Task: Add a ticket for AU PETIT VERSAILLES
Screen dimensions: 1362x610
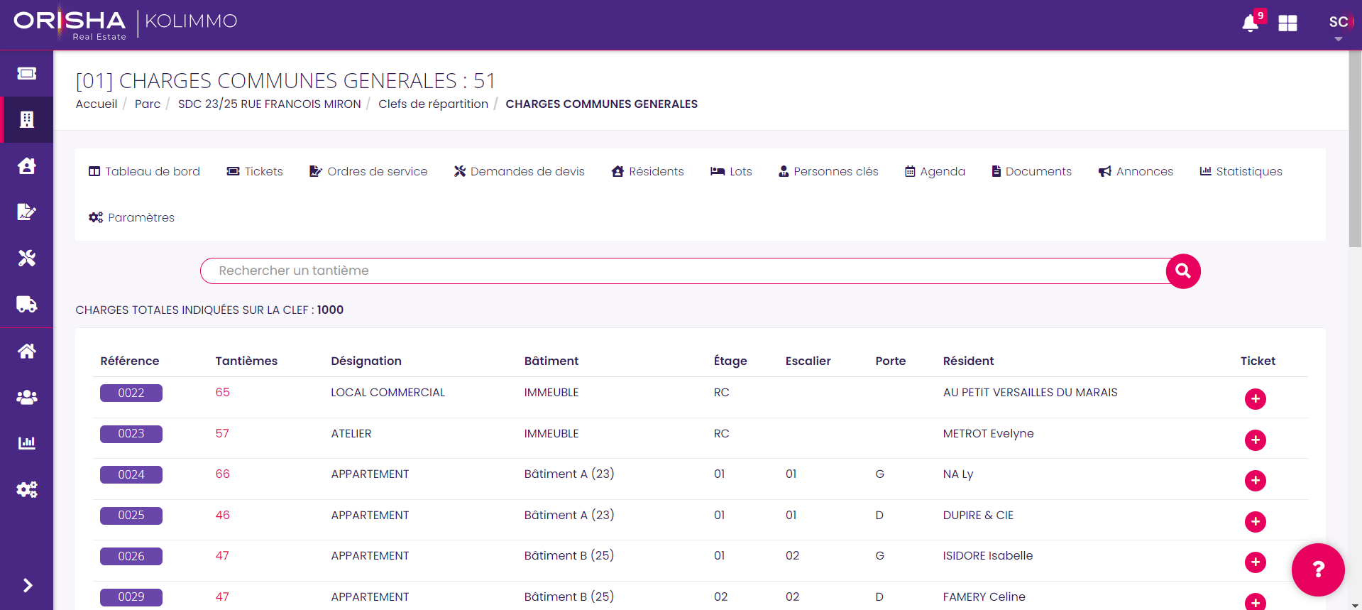Action: 1256,399
